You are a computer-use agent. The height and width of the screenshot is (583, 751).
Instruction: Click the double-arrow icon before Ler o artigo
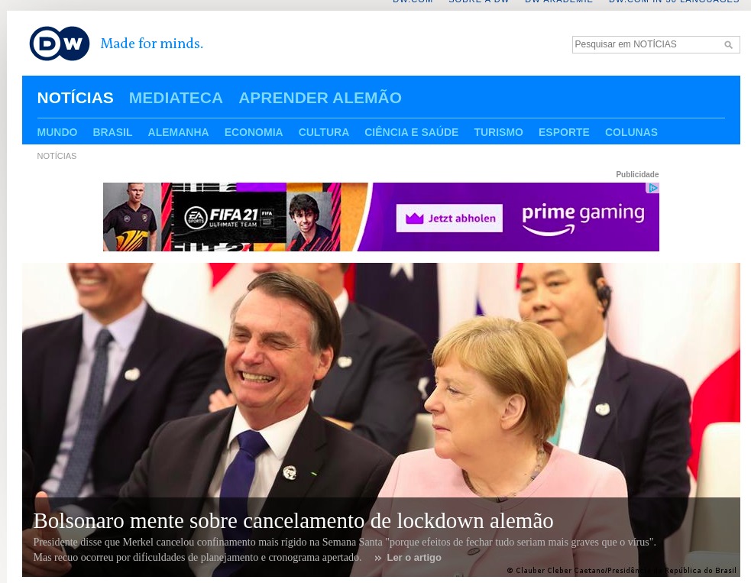pyautogui.click(x=377, y=558)
